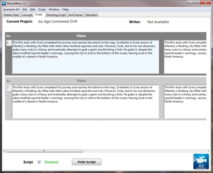Screen dimensions: 213x173
Task: Click the scrollbar left arrow
Action: coord(4,151)
